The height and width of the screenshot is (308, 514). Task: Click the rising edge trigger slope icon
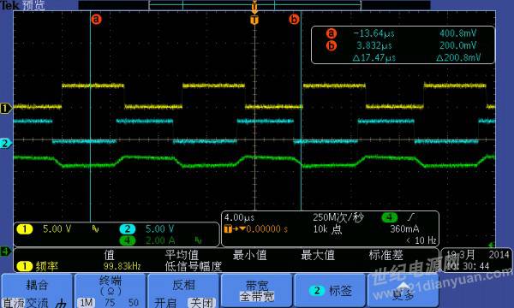(x=411, y=217)
